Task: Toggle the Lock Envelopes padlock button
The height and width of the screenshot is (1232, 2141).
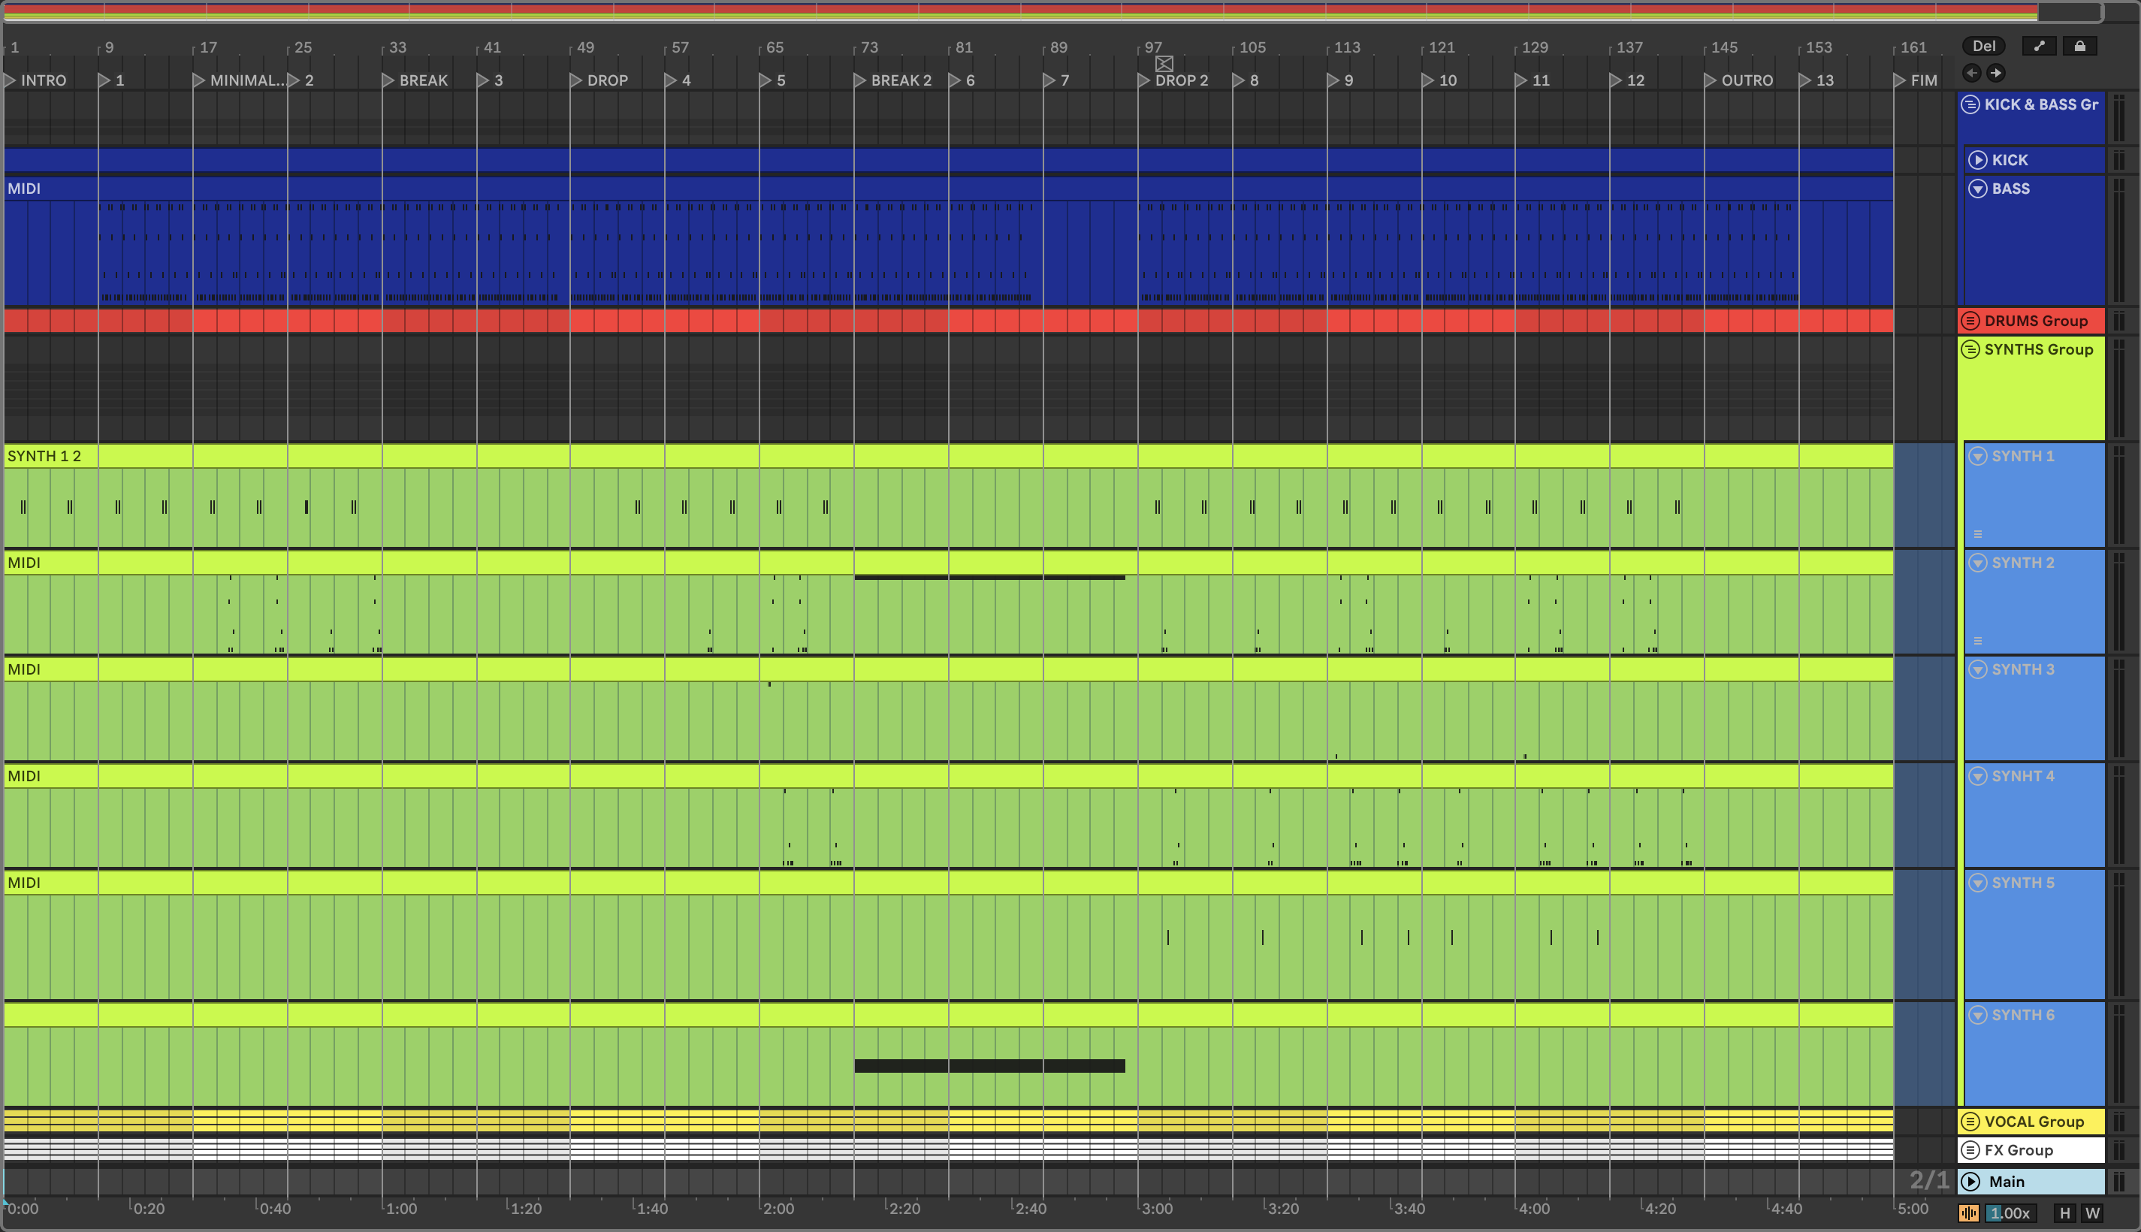Action: (x=2080, y=47)
